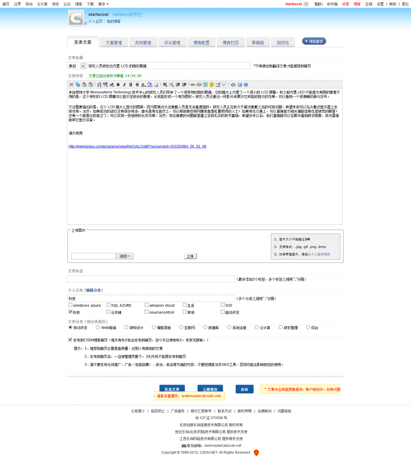This screenshot has width=411, height=460.
Task: Open the background highlight color picker
Action: 150,84
